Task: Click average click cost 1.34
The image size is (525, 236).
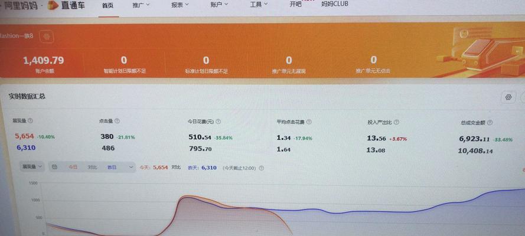Action: (x=283, y=137)
